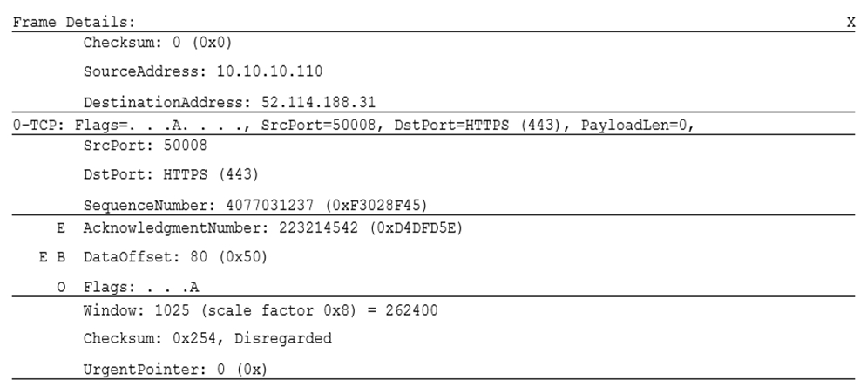Click the E marker beside DataOffset
Viewport: 867px width, 387px height.
click(43, 257)
